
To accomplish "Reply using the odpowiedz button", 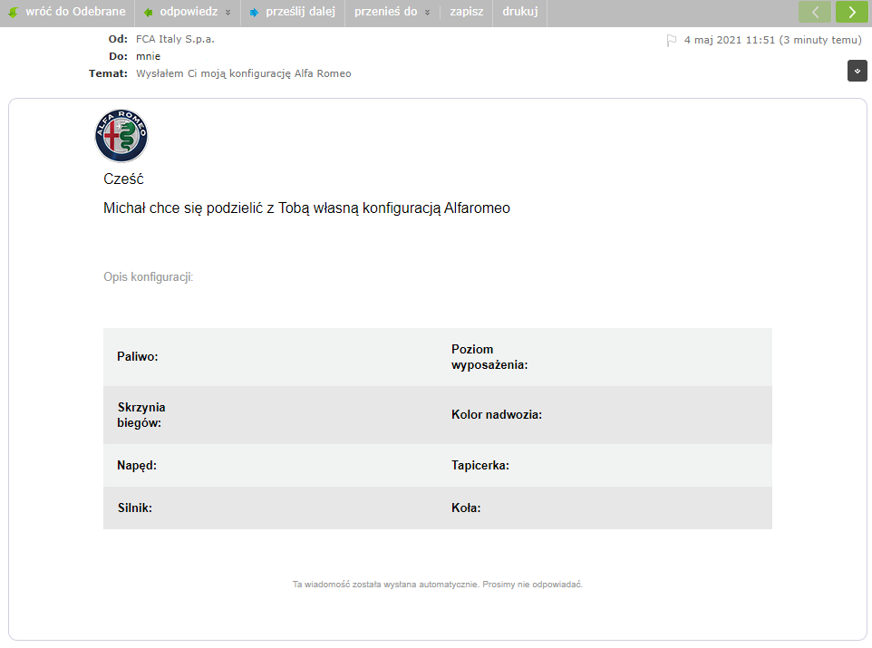I will [189, 12].
